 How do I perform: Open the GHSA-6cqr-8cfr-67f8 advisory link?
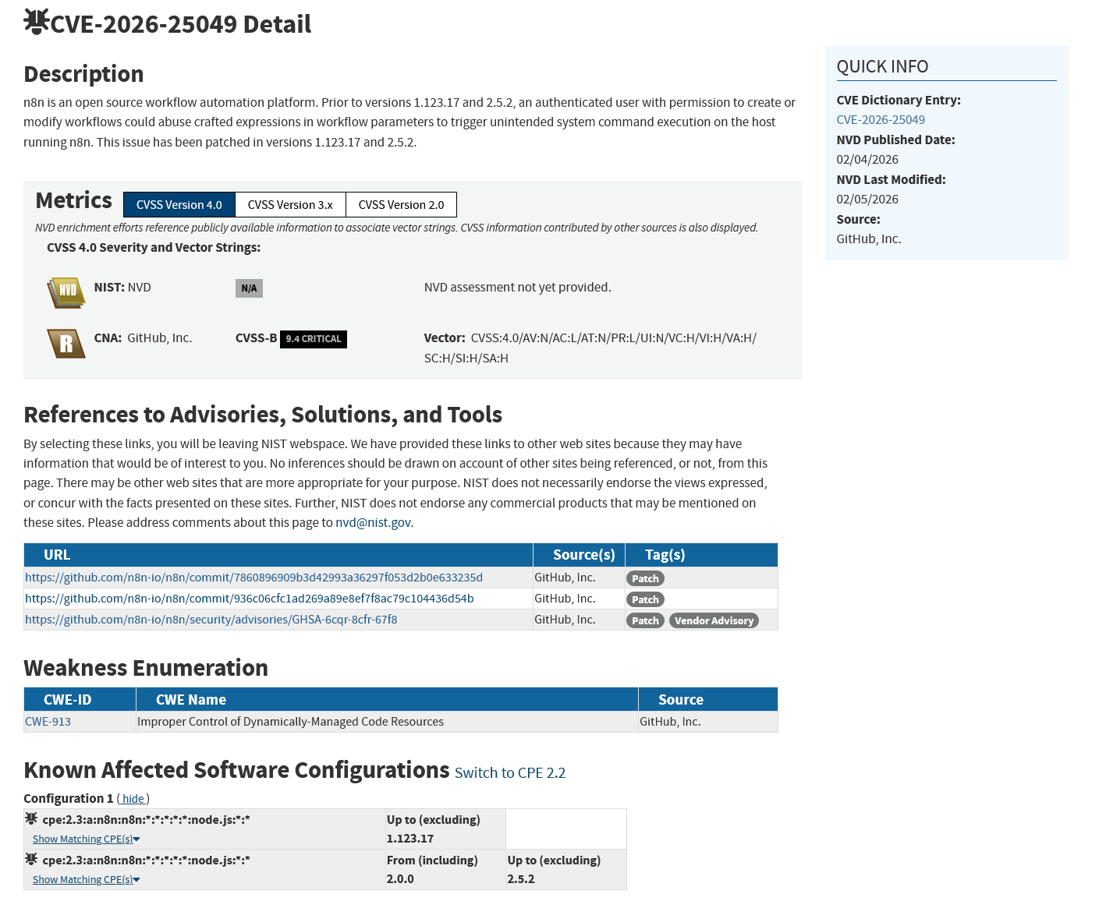(211, 620)
